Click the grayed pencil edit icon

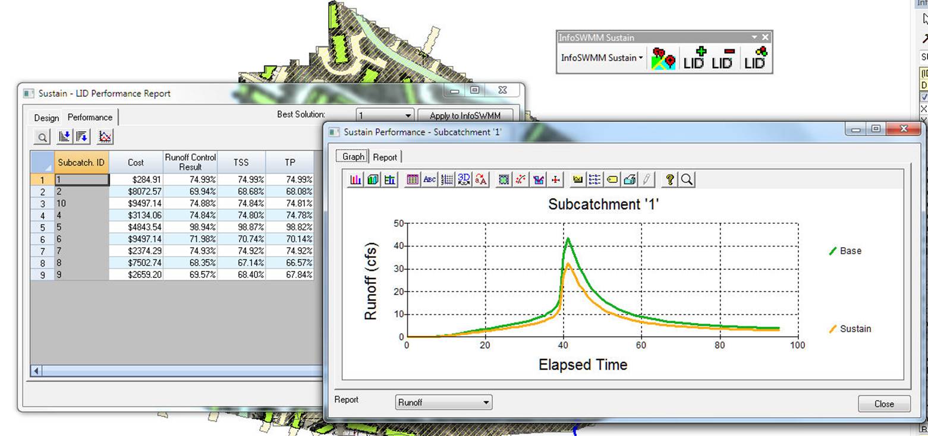coord(647,179)
